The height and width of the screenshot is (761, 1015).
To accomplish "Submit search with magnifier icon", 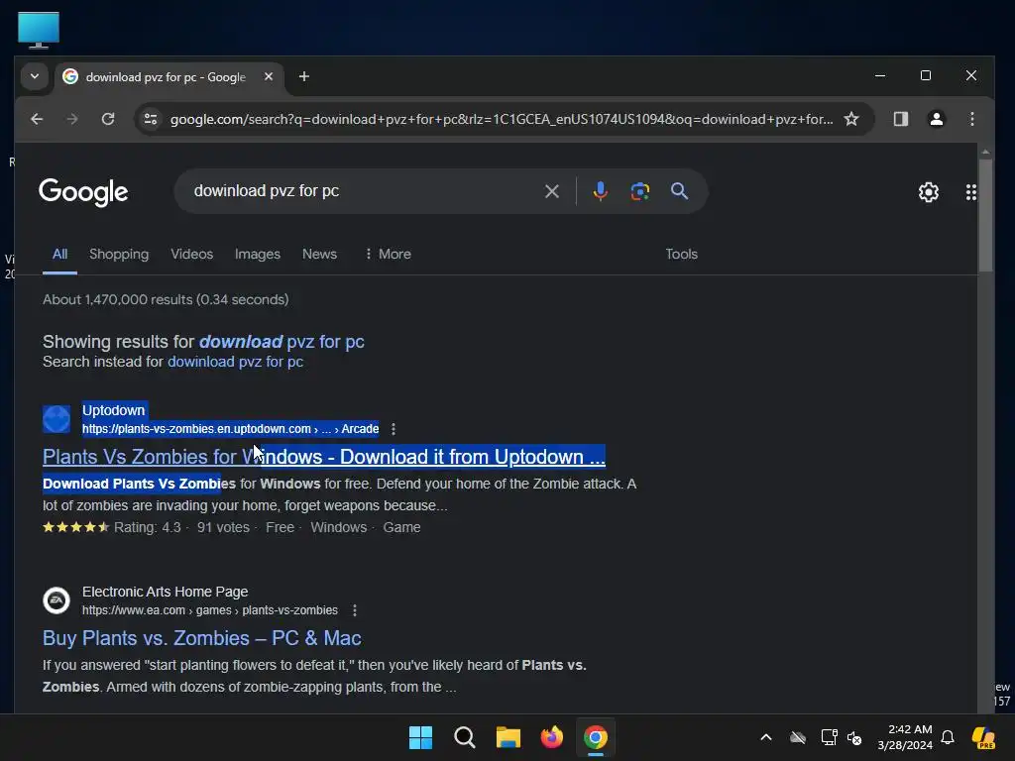I will (679, 191).
